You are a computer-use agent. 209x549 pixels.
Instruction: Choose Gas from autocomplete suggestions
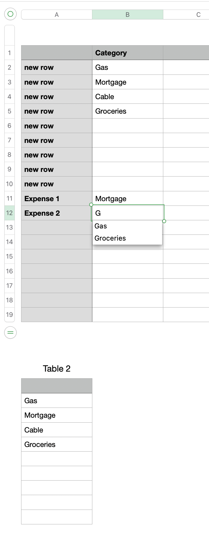point(101,226)
